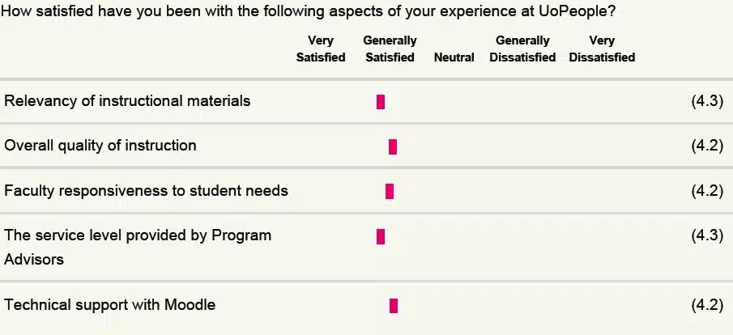Select the Very Satisfied column header
This screenshot has width=733, height=335.
click(321, 49)
